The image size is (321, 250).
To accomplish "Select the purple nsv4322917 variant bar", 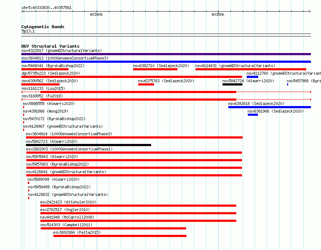I will click(166, 54).
